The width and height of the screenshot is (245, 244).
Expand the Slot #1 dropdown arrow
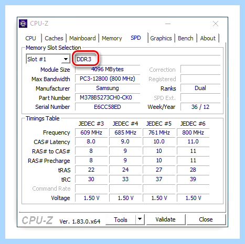point(66,59)
